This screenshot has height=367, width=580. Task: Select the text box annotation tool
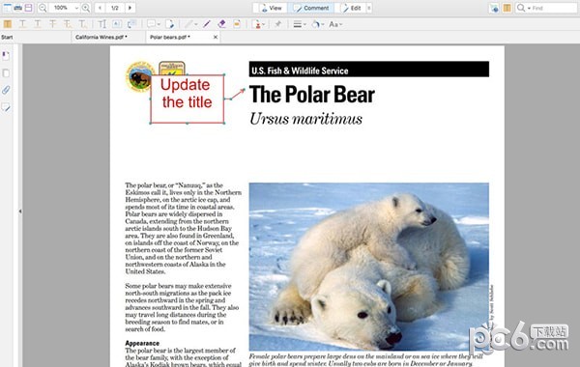117,24
